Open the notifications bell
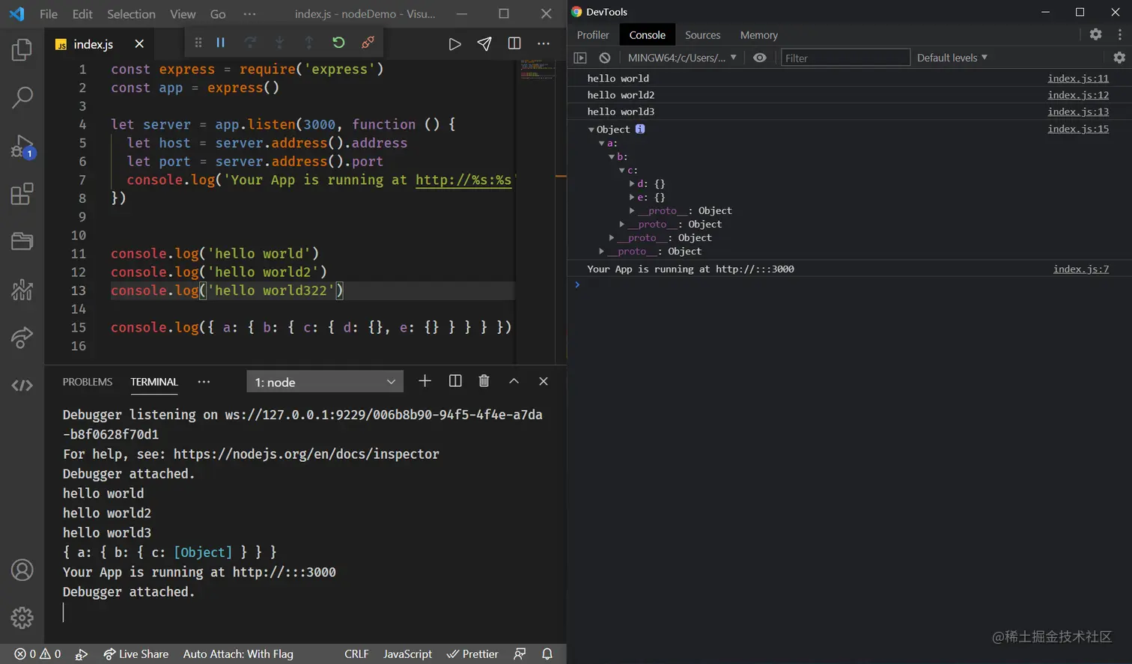 [547, 654]
